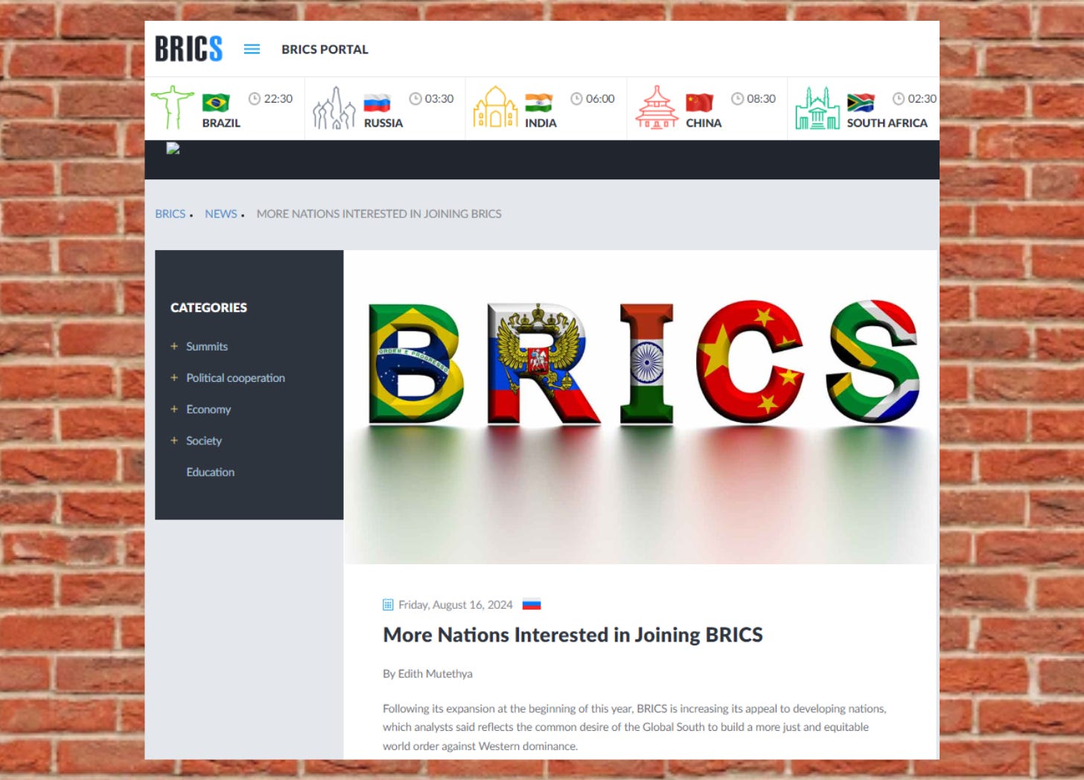This screenshot has width=1084, height=780.
Task: Click the Taj Mahal India icon
Action: [495, 108]
